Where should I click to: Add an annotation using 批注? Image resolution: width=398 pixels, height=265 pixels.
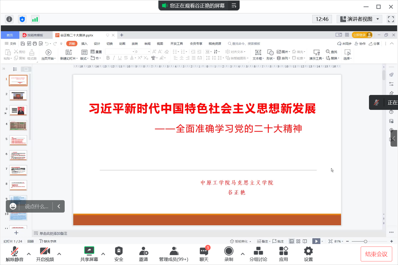[x=278, y=241]
